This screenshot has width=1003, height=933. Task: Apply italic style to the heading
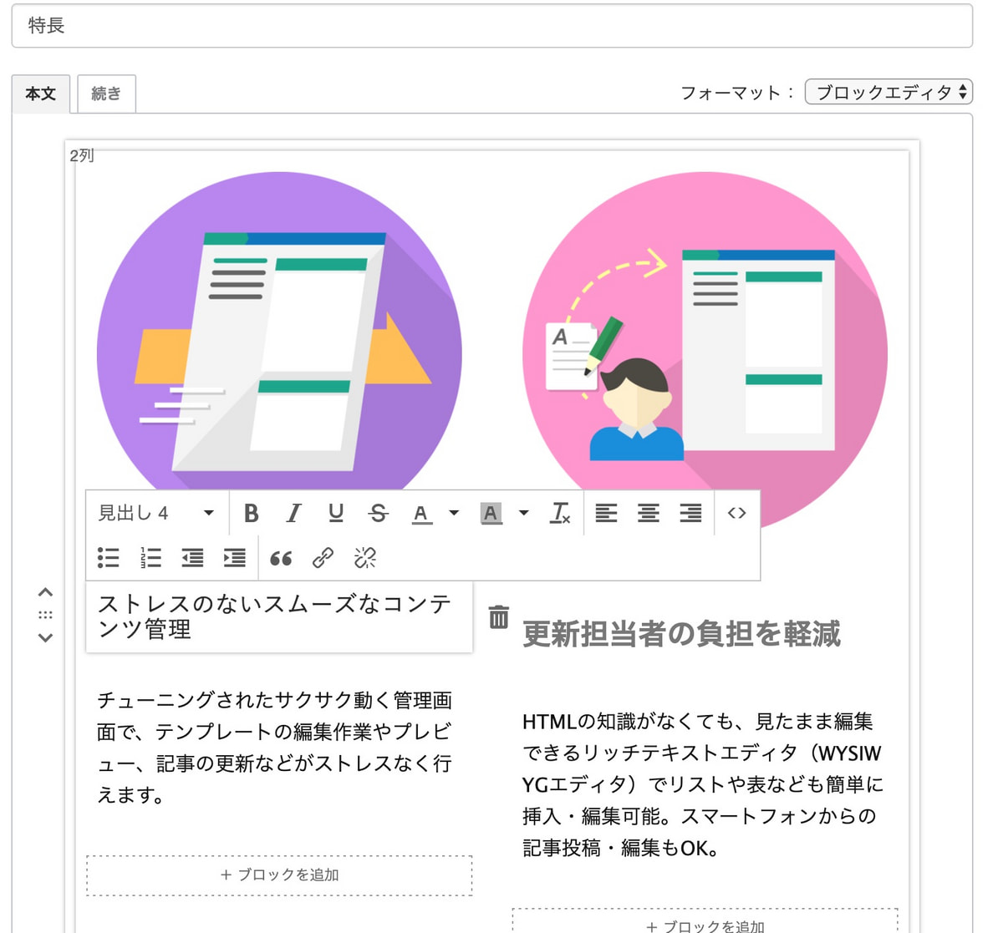(x=293, y=513)
